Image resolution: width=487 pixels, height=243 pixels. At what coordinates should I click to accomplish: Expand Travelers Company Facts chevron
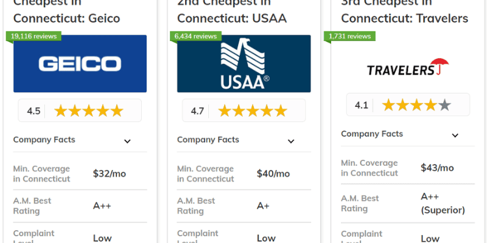tap(455, 135)
